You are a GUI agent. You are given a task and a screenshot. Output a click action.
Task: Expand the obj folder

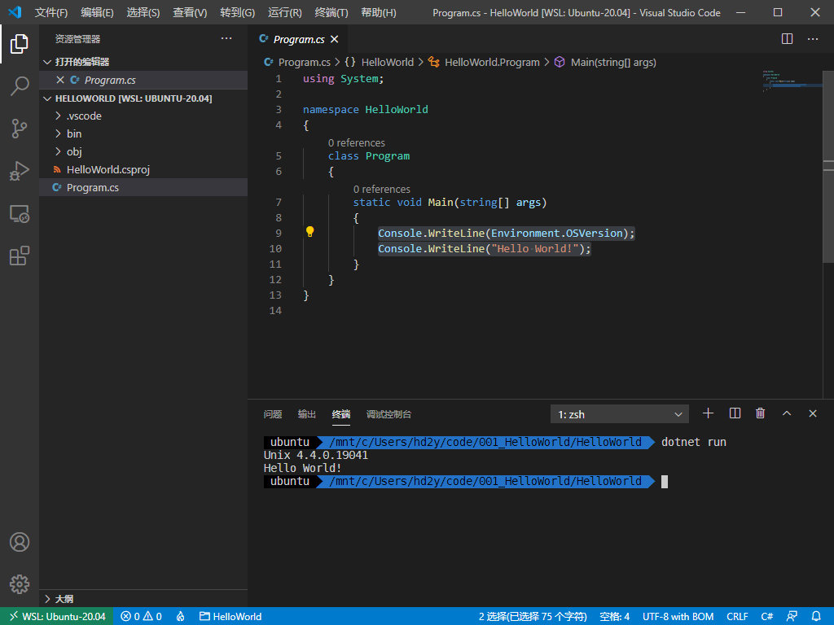click(144, 152)
